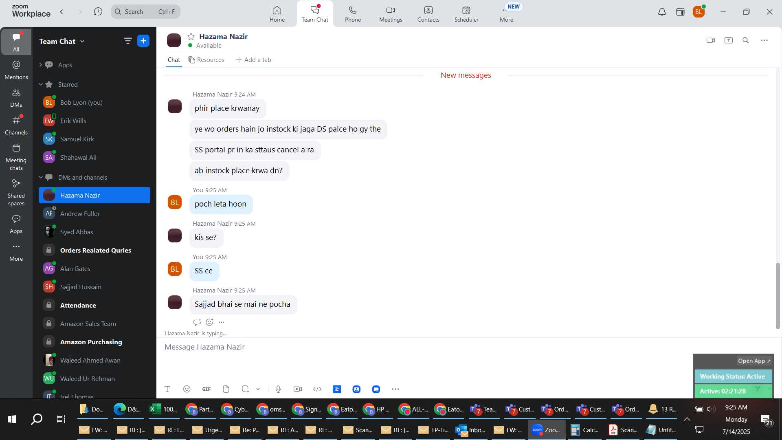Open Meeting chats in the sidebar
The width and height of the screenshot is (782, 440).
pyautogui.click(x=16, y=157)
